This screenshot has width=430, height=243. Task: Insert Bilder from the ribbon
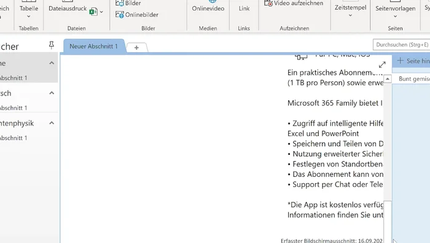pos(128,3)
